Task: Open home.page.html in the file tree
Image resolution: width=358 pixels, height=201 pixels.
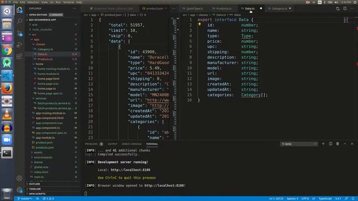Action: pyautogui.click(x=49, y=79)
